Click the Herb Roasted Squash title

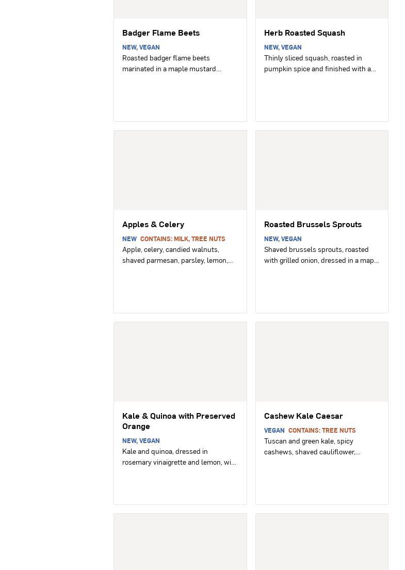click(x=304, y=33)
